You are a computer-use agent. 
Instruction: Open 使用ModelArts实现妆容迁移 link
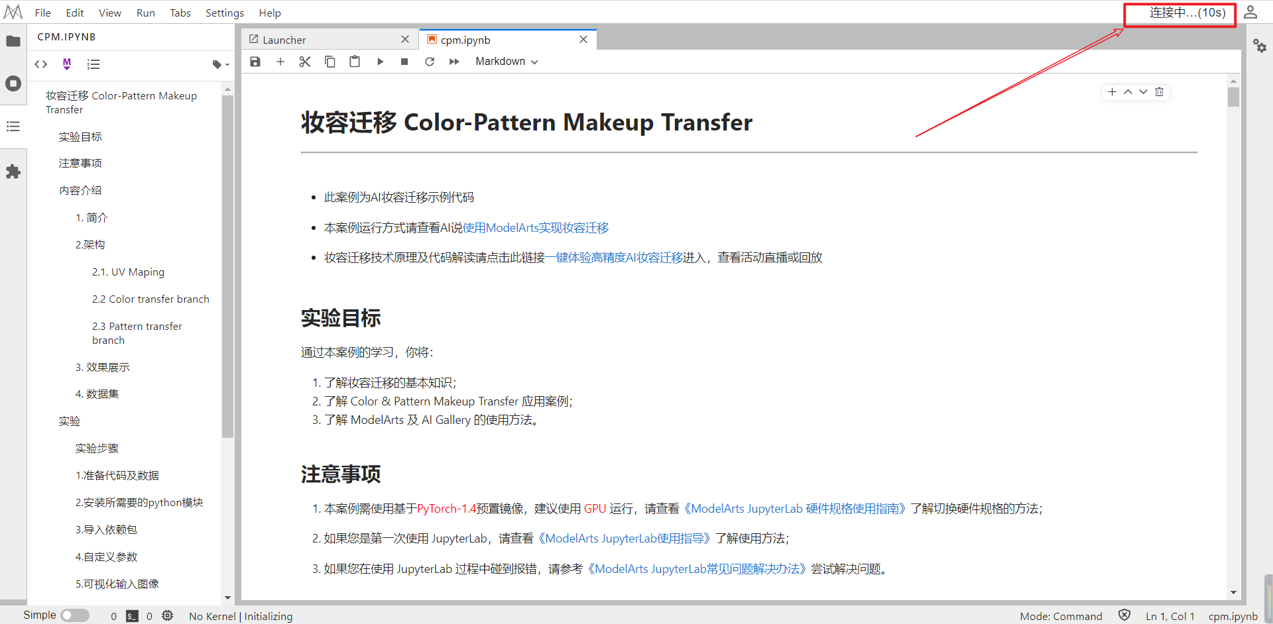click(536, 228)
